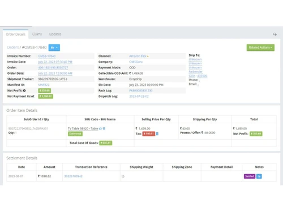Select the Dropship warehouse value
The image size is (283, 212).
tap(135, 79)
